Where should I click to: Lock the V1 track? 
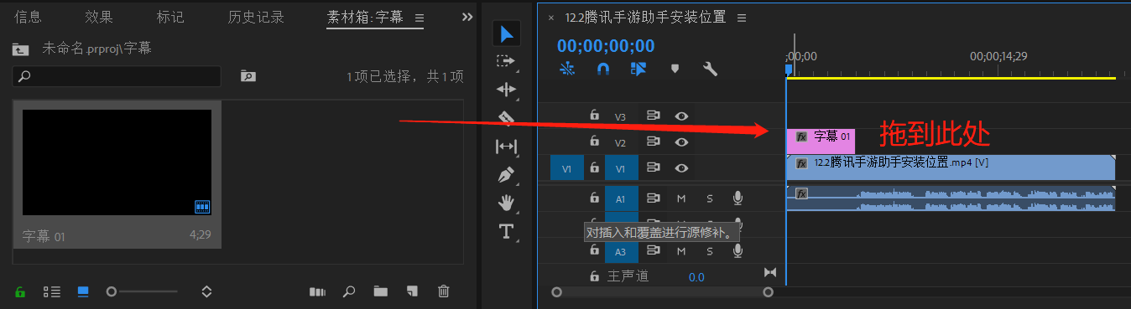click(x=594, y=167)
